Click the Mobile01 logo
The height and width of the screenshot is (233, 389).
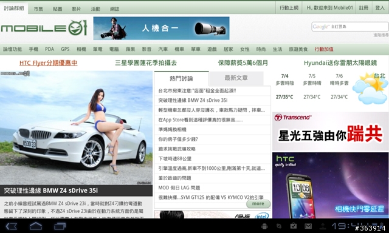pos(44,28)
